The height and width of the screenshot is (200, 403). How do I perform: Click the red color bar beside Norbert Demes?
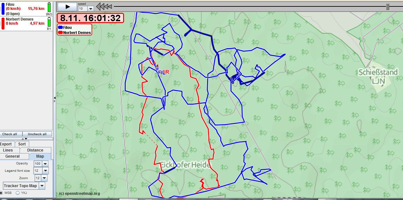click(3, 23)
